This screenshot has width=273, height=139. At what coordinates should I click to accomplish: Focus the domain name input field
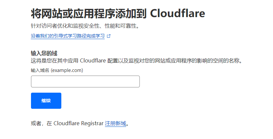tap(85, 81)
